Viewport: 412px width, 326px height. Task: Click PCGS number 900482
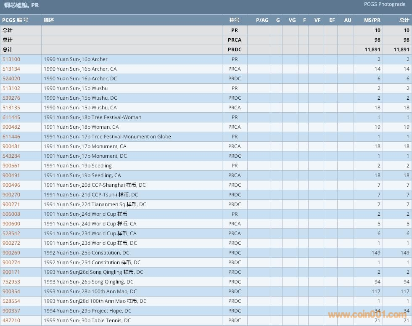pos(11,127)
